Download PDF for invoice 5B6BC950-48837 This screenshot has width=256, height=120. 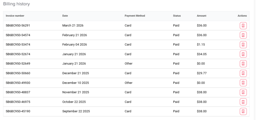point(243,92)
